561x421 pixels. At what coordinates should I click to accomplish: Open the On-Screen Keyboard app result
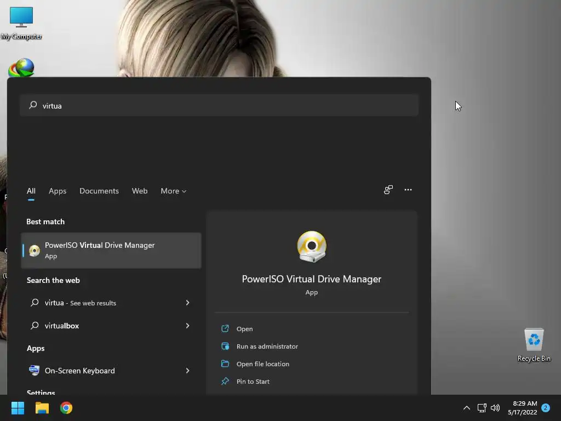tap(111, 371)
